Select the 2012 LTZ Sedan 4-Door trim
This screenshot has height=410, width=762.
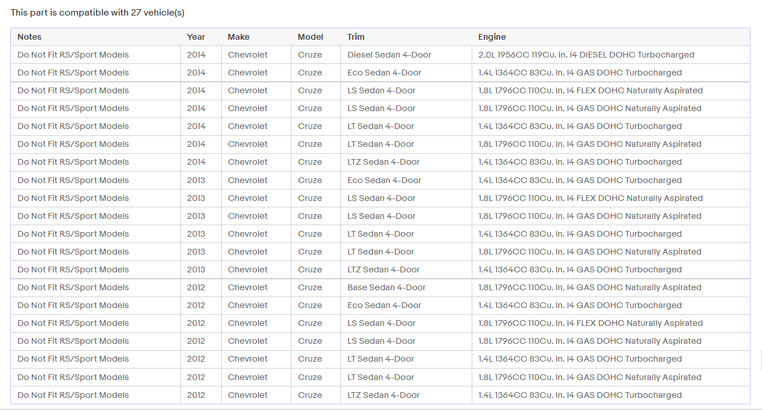point(384,395)
